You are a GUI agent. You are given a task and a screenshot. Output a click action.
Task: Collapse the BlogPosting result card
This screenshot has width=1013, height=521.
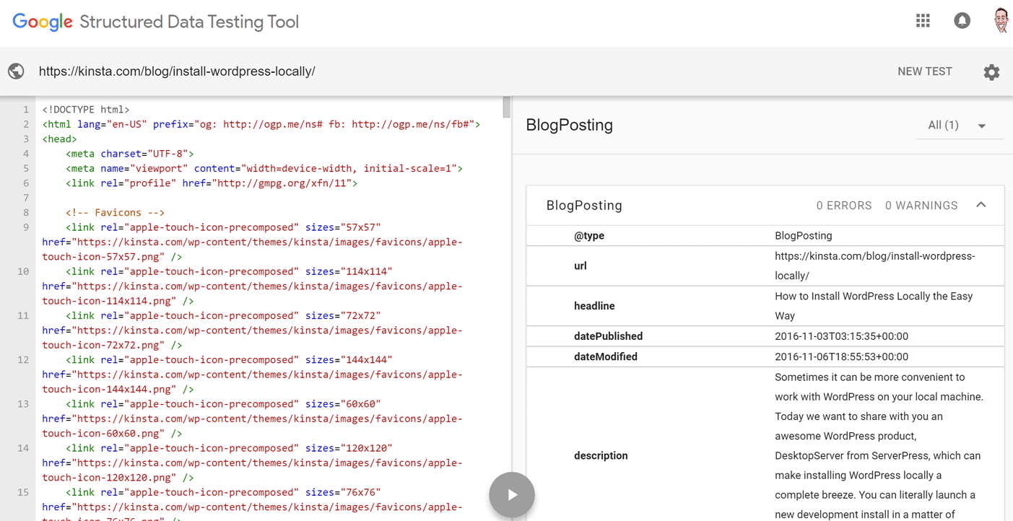(981, 205)
